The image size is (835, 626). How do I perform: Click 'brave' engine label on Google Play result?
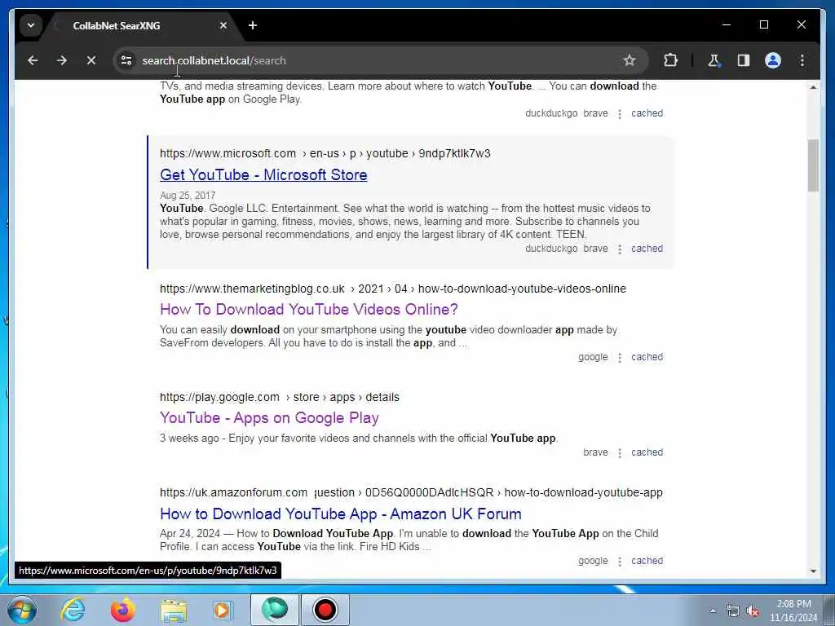pos(595,452)
